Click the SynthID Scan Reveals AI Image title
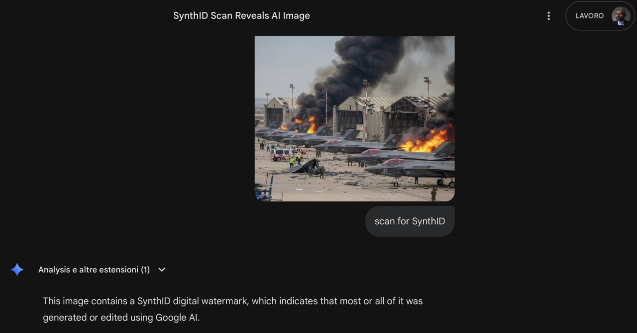The height and width of the screenshot is (333, 637). [241, 16]
